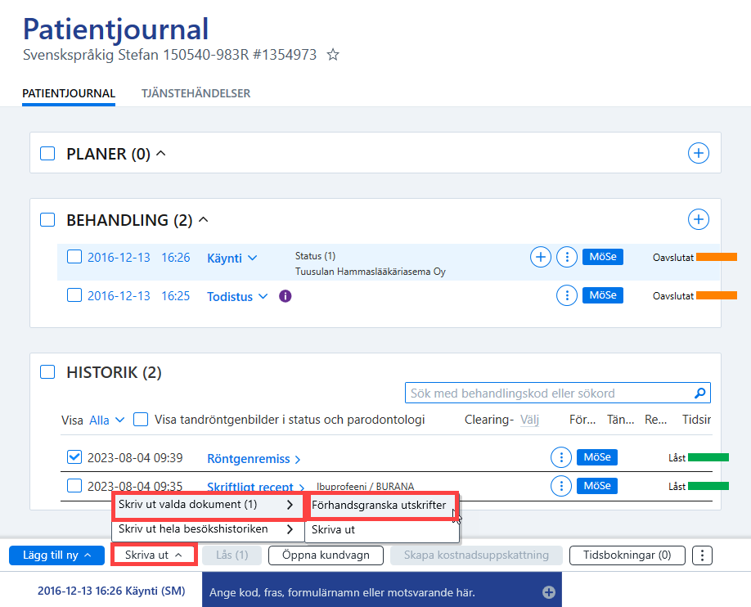This screenshot has height=607, width=751.
Task: Add entry to Käynti row with plus icon
Action: click(540, 257)
